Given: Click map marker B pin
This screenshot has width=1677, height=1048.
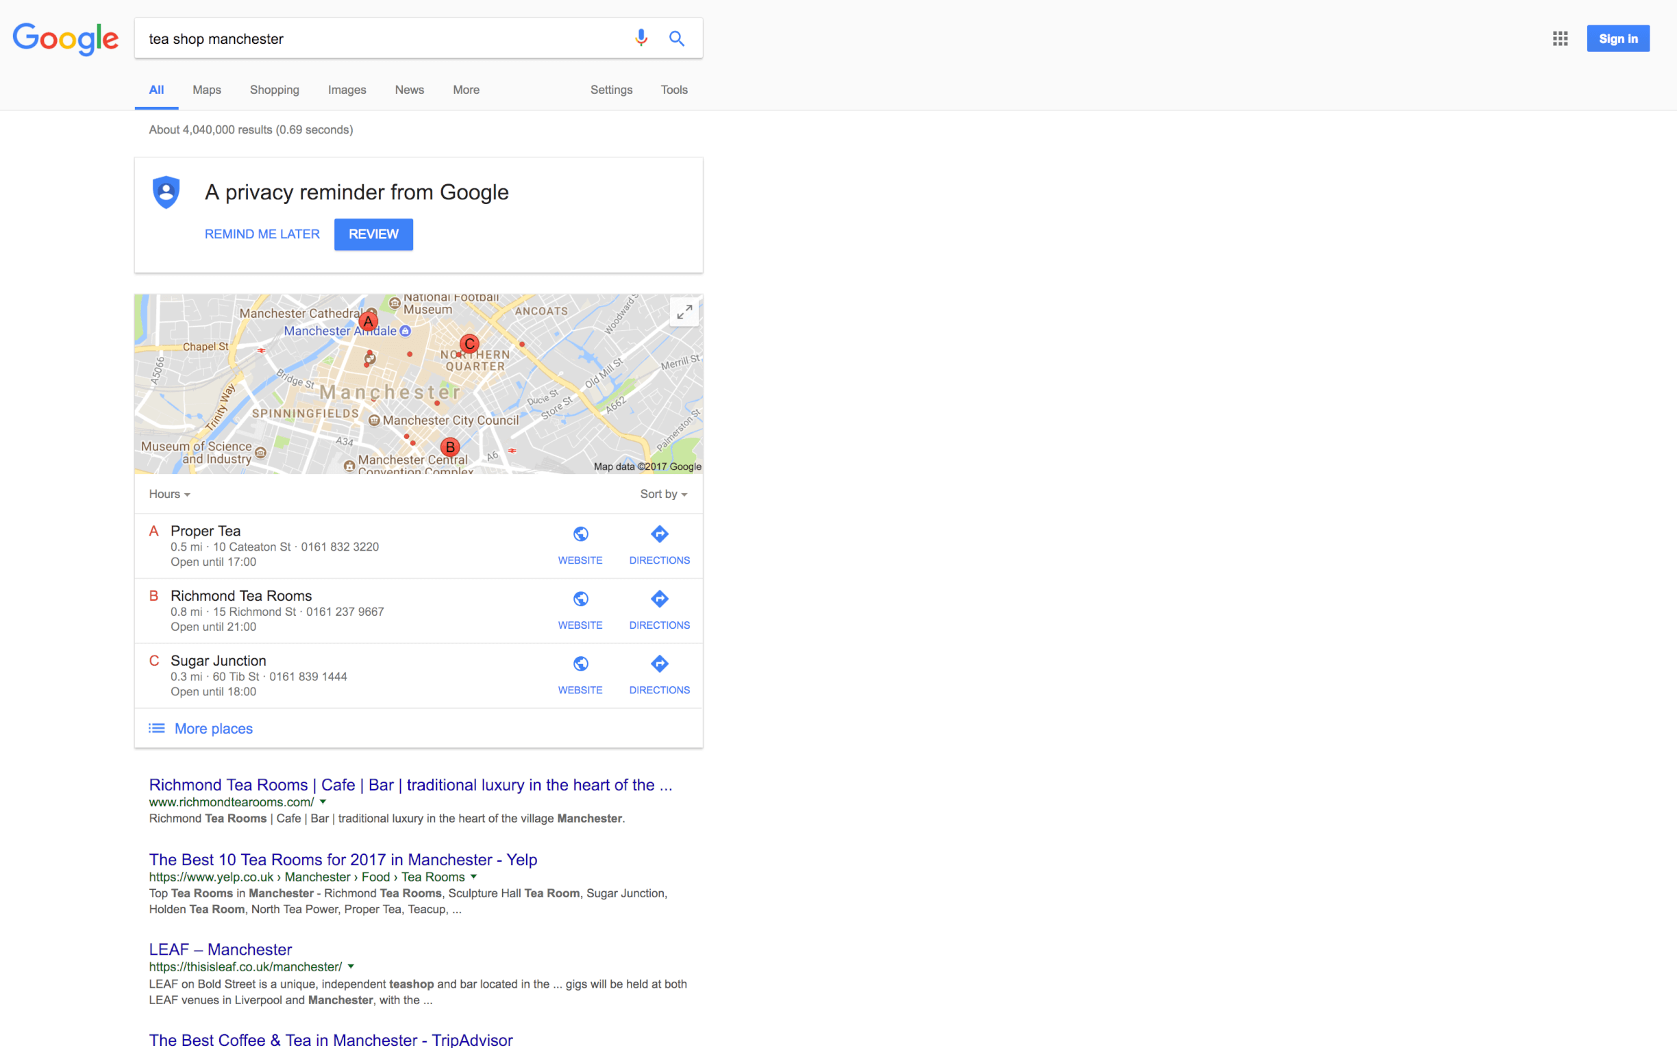Looking at the screenshot, I should click(x=450, y=447).
